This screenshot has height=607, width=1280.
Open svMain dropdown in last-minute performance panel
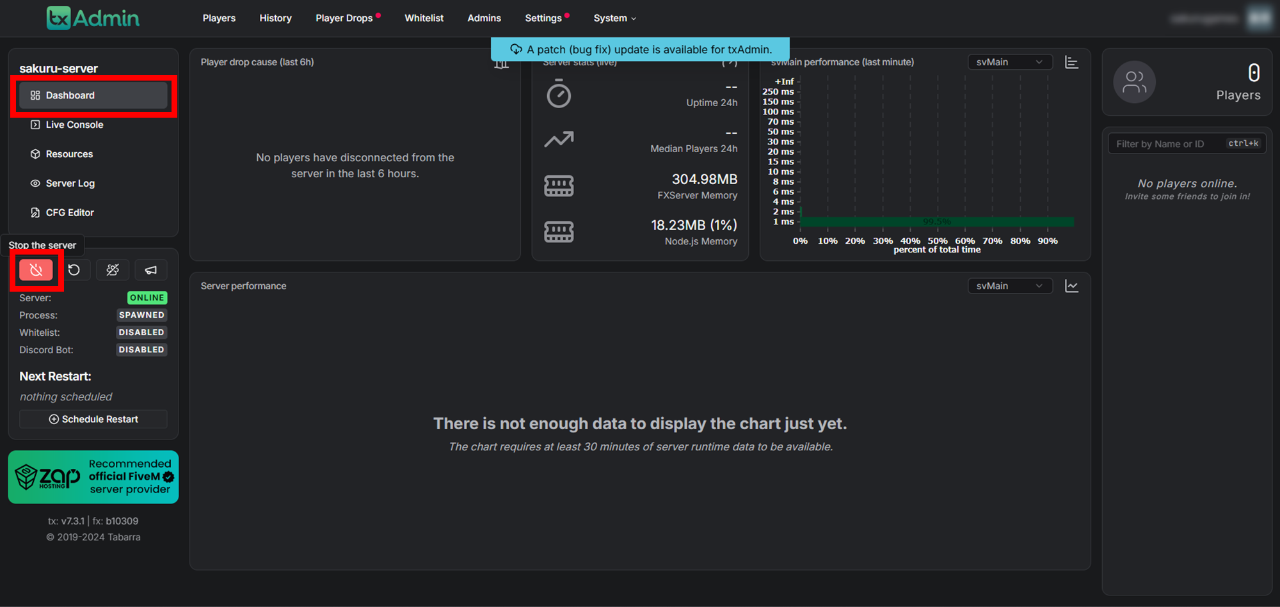click(x=1009, y=62)
